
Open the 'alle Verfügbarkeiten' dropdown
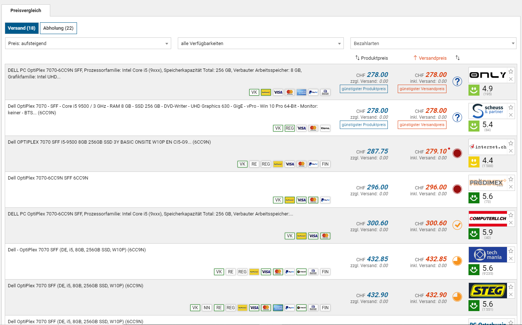point(261,43)
